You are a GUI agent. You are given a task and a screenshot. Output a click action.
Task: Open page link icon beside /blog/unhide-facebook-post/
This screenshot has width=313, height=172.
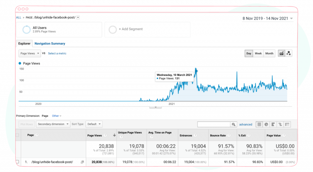82,162
